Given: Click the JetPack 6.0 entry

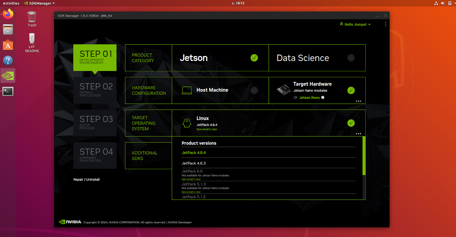Looking at the screenshot, I should click(x=192, y=171).
